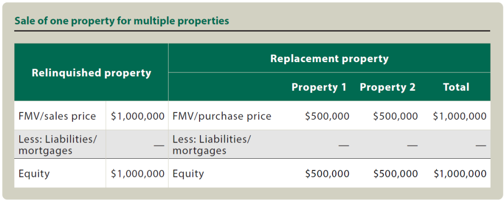Viewport: 504px width, 212px height.
Task: Select the 'FMV/sales price' row label
Action: pos(57,116)
